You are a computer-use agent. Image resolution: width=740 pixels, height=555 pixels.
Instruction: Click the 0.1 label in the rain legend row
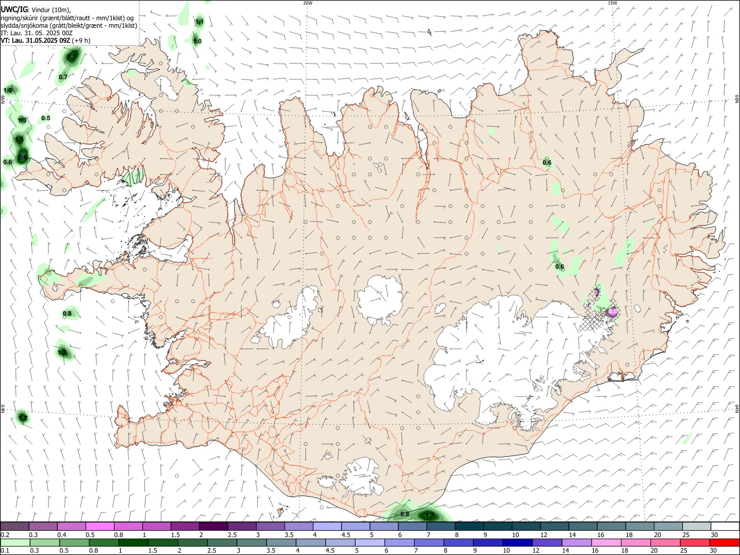[5, 551]
